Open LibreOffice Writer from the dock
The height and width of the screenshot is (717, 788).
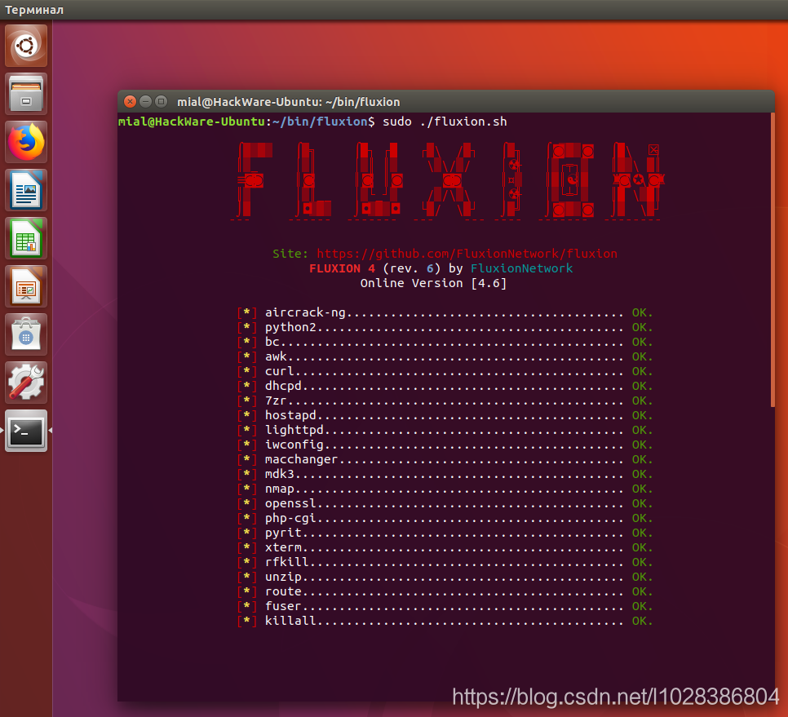[x=26, y=190]
